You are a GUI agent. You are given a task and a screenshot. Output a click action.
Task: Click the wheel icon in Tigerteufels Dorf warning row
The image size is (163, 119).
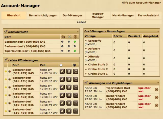click(x=157, y=90)
